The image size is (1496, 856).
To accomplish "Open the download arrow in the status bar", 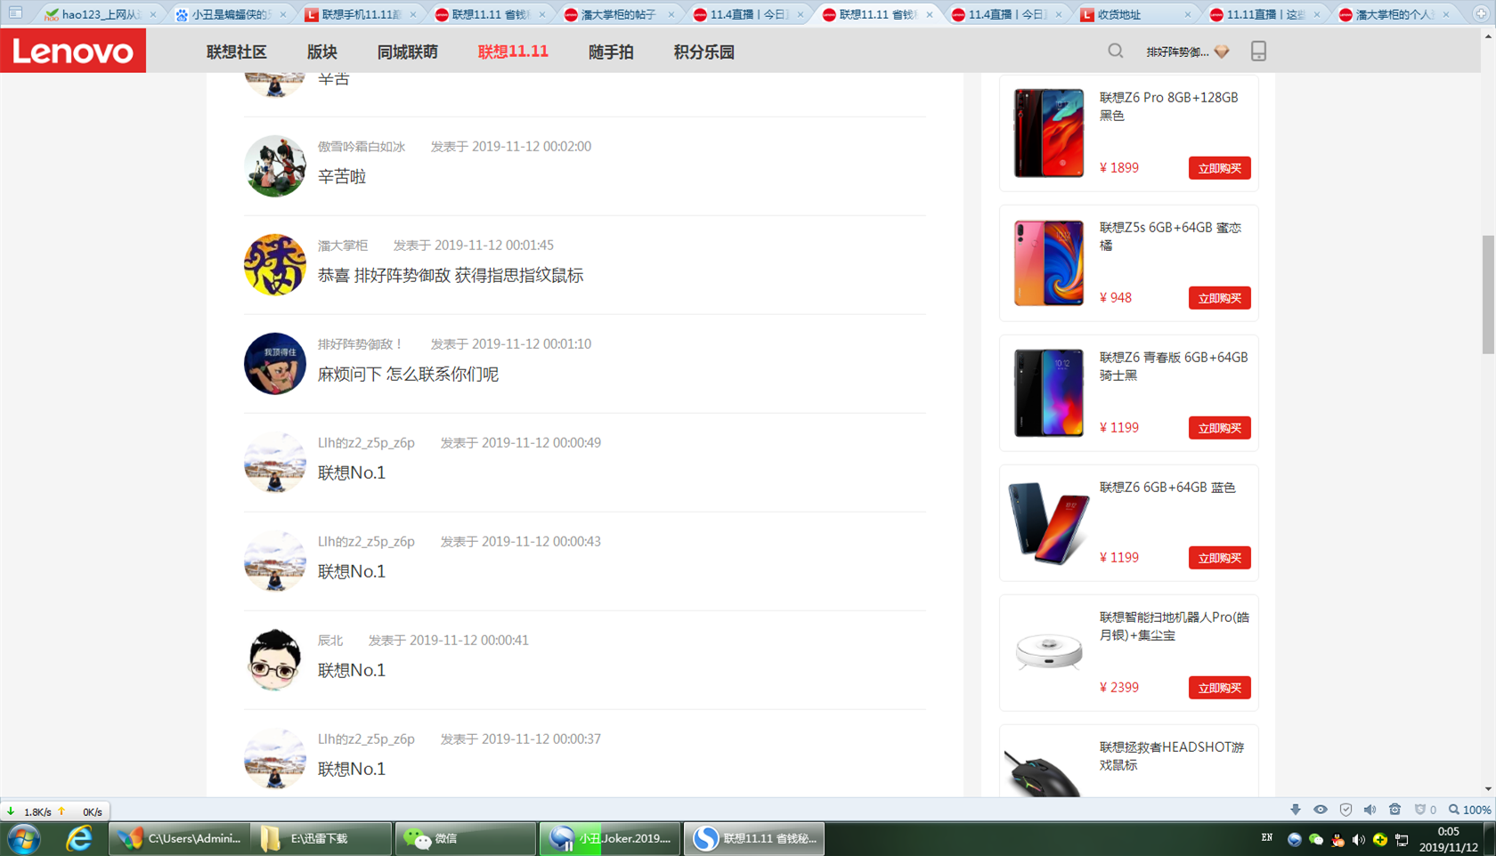I will pyautogui.click(x=1296, y=810).
